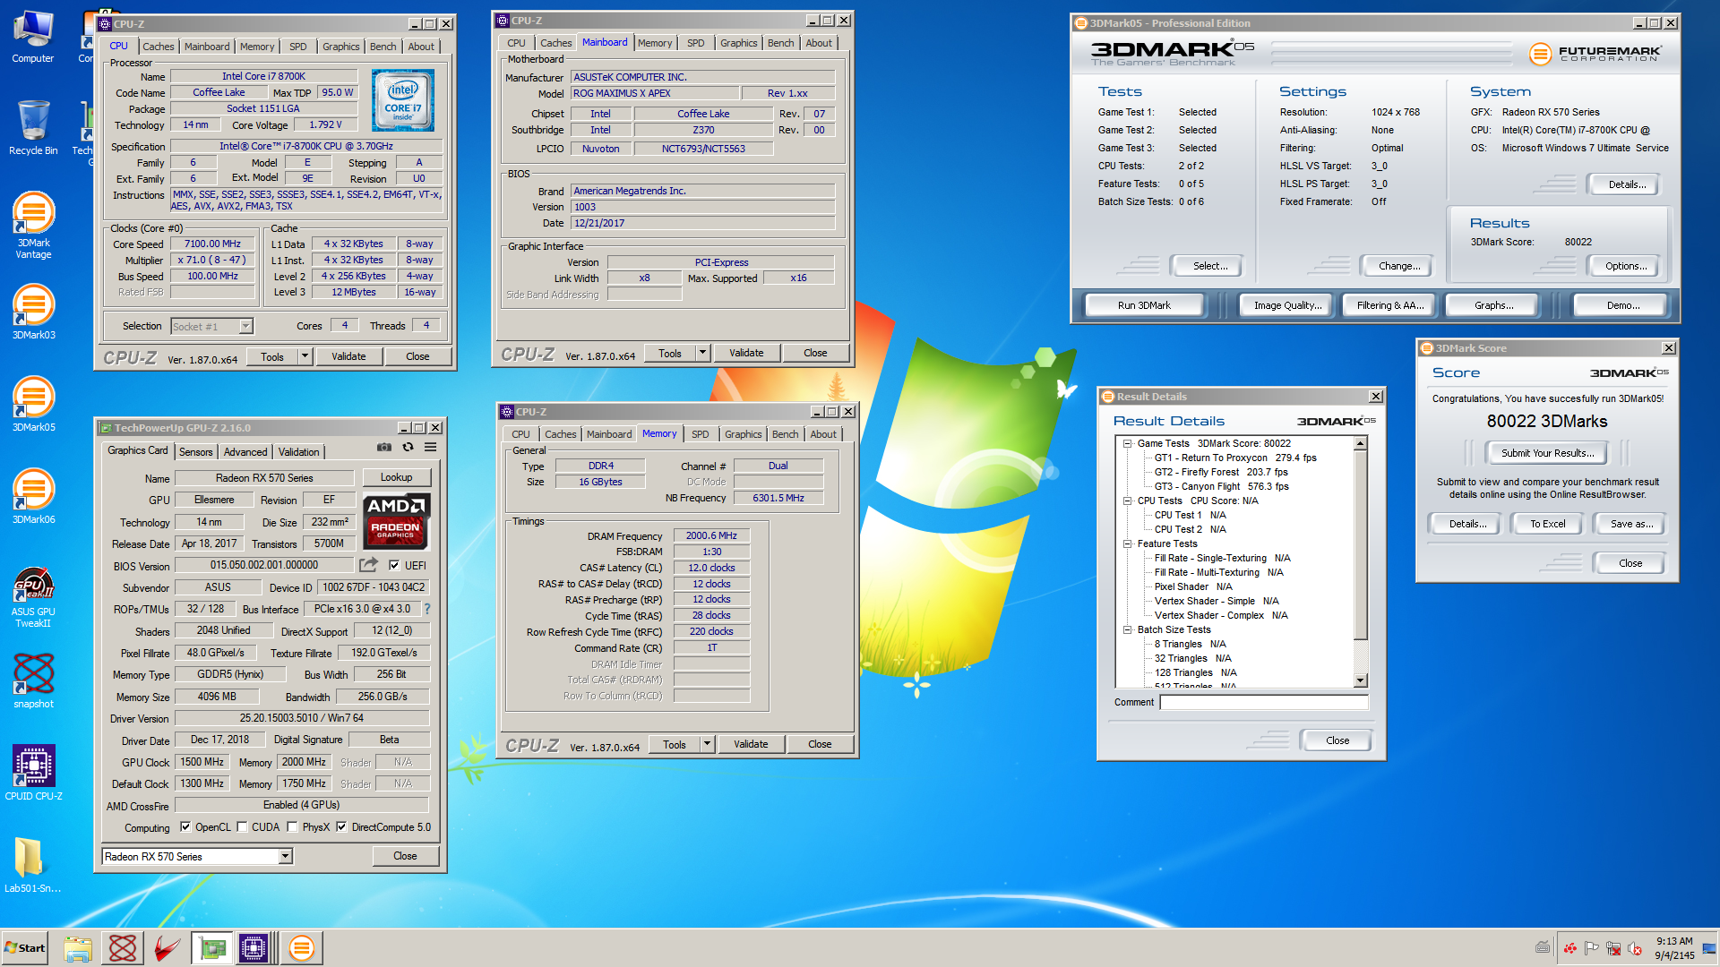Click the To Excel button

click(x=1547, y=524)
